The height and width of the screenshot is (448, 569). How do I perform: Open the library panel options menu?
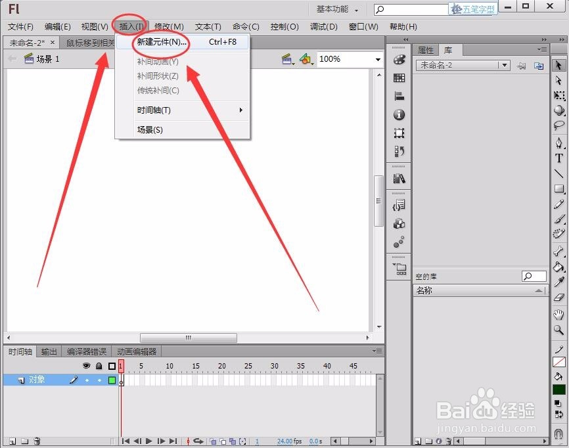[x=542, y=49]
